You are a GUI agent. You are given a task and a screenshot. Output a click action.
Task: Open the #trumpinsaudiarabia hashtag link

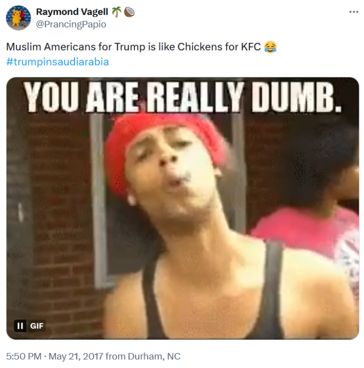tap(57, 62)
